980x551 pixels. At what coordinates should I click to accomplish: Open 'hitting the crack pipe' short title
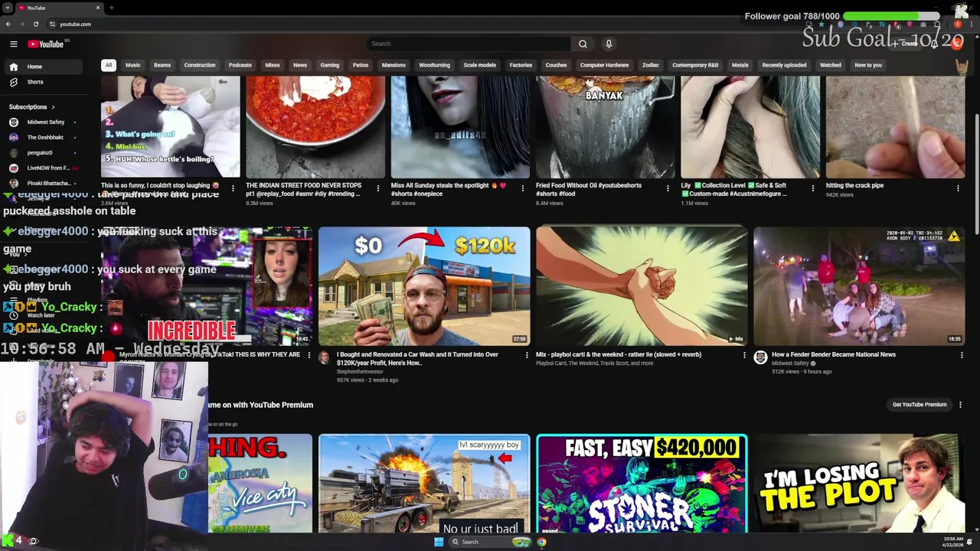click(x=854, y=185)
